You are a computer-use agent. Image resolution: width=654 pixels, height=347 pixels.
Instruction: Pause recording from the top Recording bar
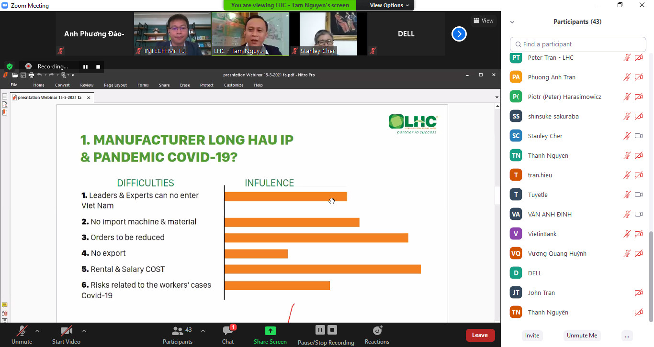(x=85, y=67)
